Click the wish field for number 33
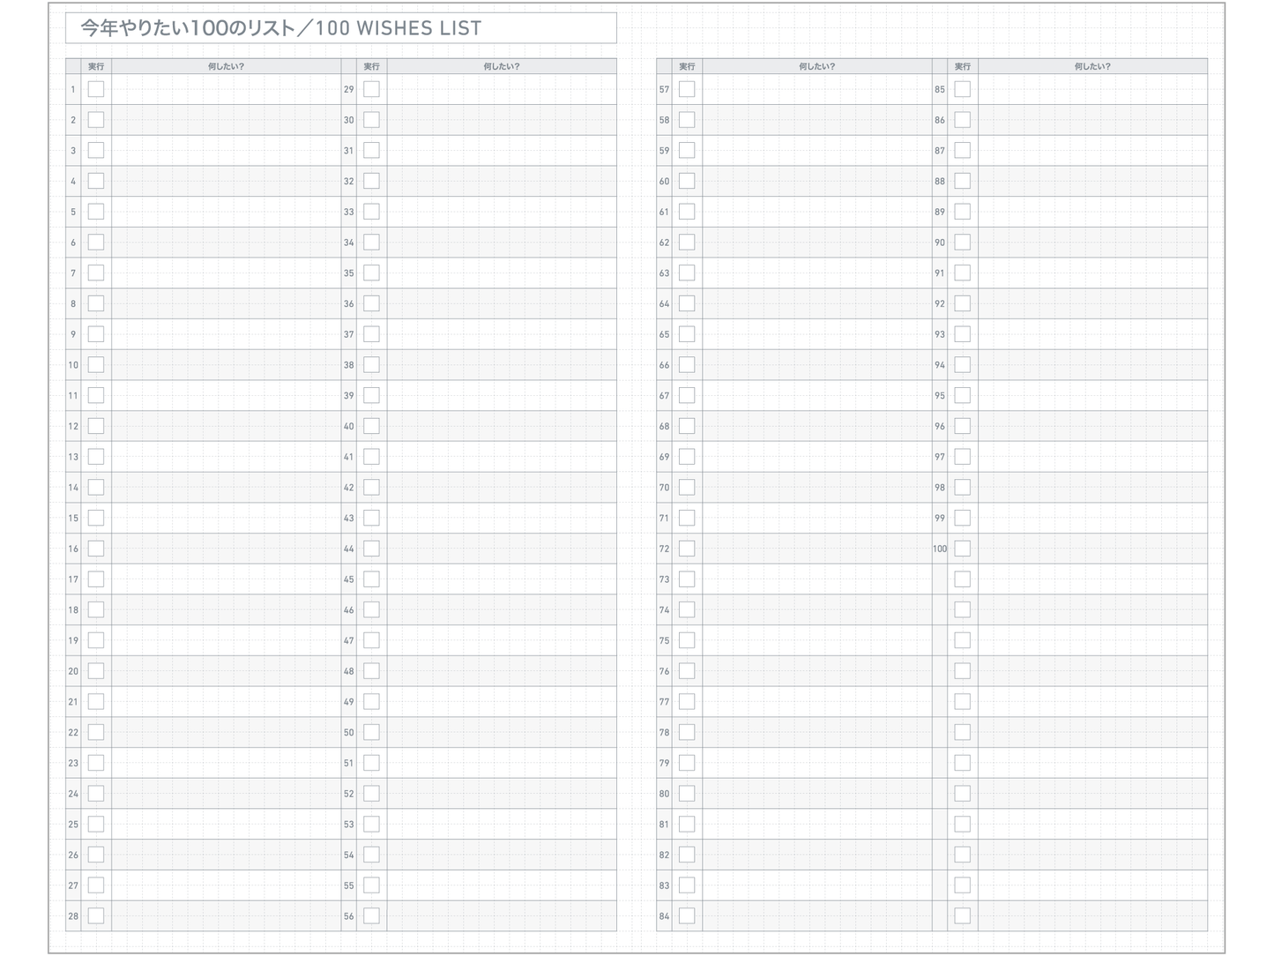 point(502,212)
